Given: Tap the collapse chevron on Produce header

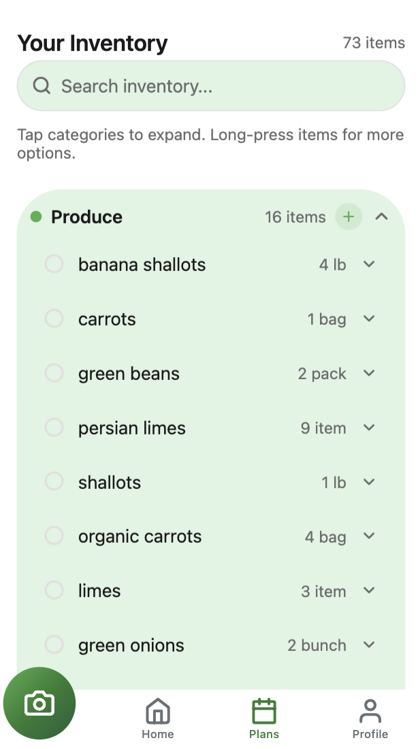Looking at the screenshot, I should 382,217.
